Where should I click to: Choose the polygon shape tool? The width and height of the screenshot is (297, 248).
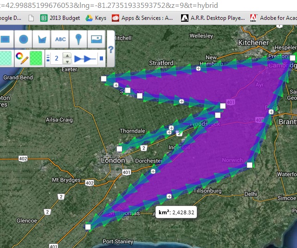click(42, 39)
